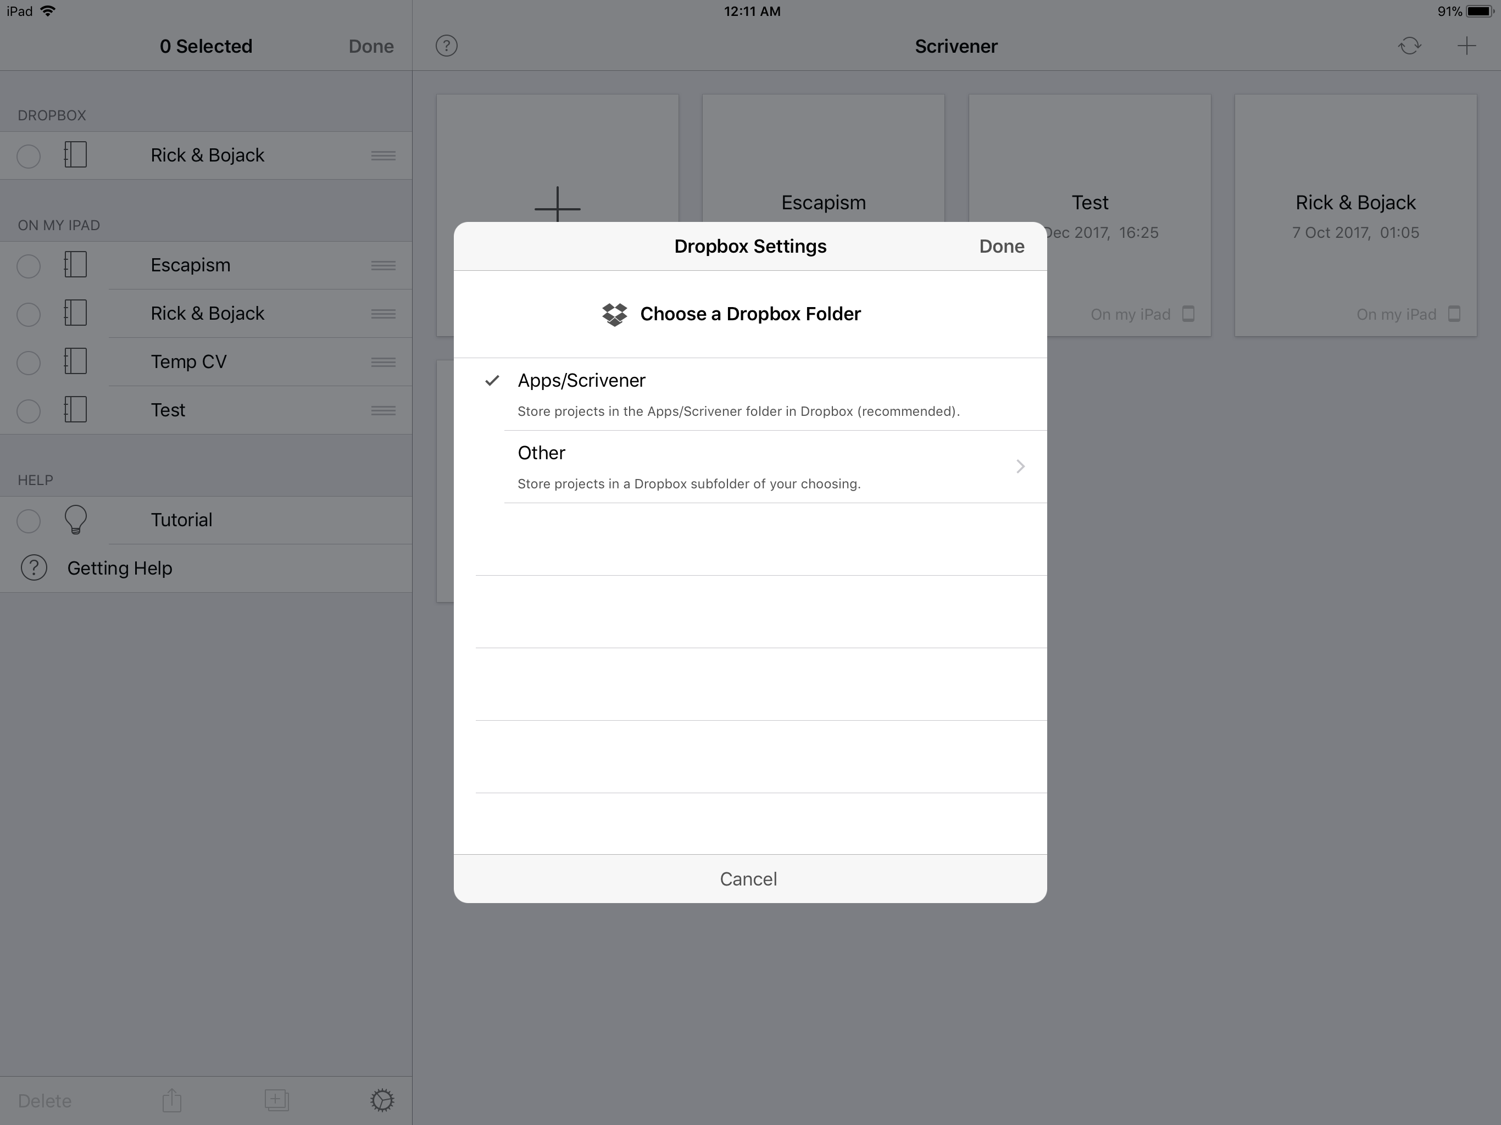Screen dimensions: 1501x1125
Task: Tap the 12:11 AM clock
Action: (752, 12)
